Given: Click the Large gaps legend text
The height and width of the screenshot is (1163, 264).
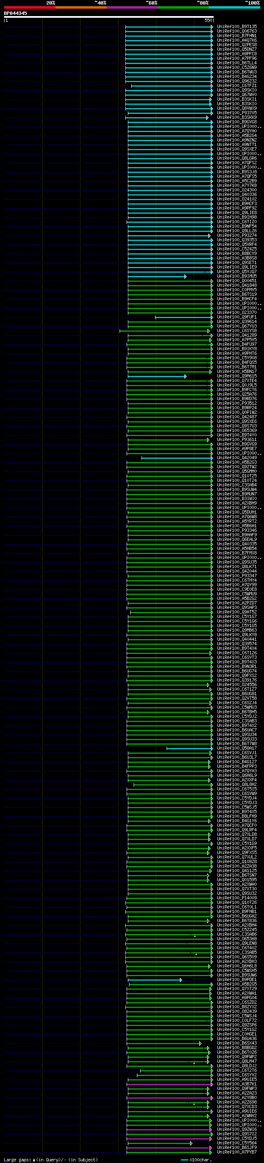Looking at the screenshot, I should tap(51, 1160).
